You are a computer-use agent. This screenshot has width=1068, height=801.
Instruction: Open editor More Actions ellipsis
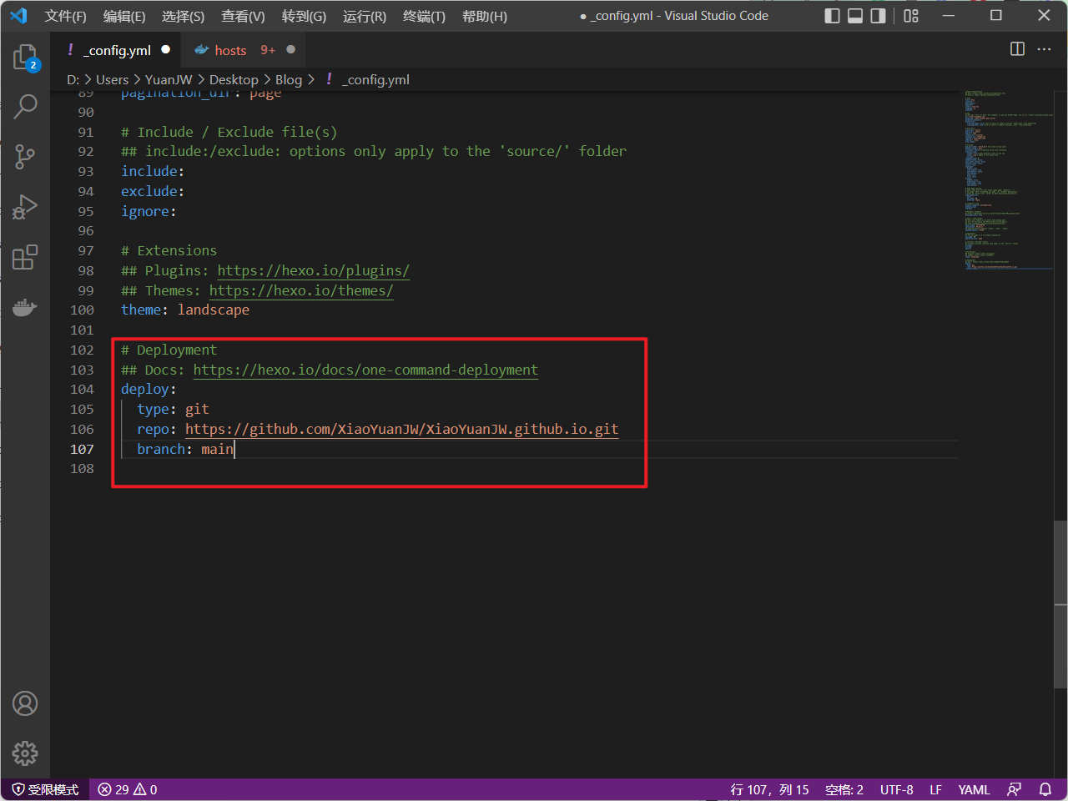click(1044, 49)
